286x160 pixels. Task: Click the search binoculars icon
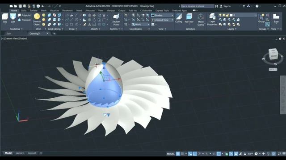(216, 6)
